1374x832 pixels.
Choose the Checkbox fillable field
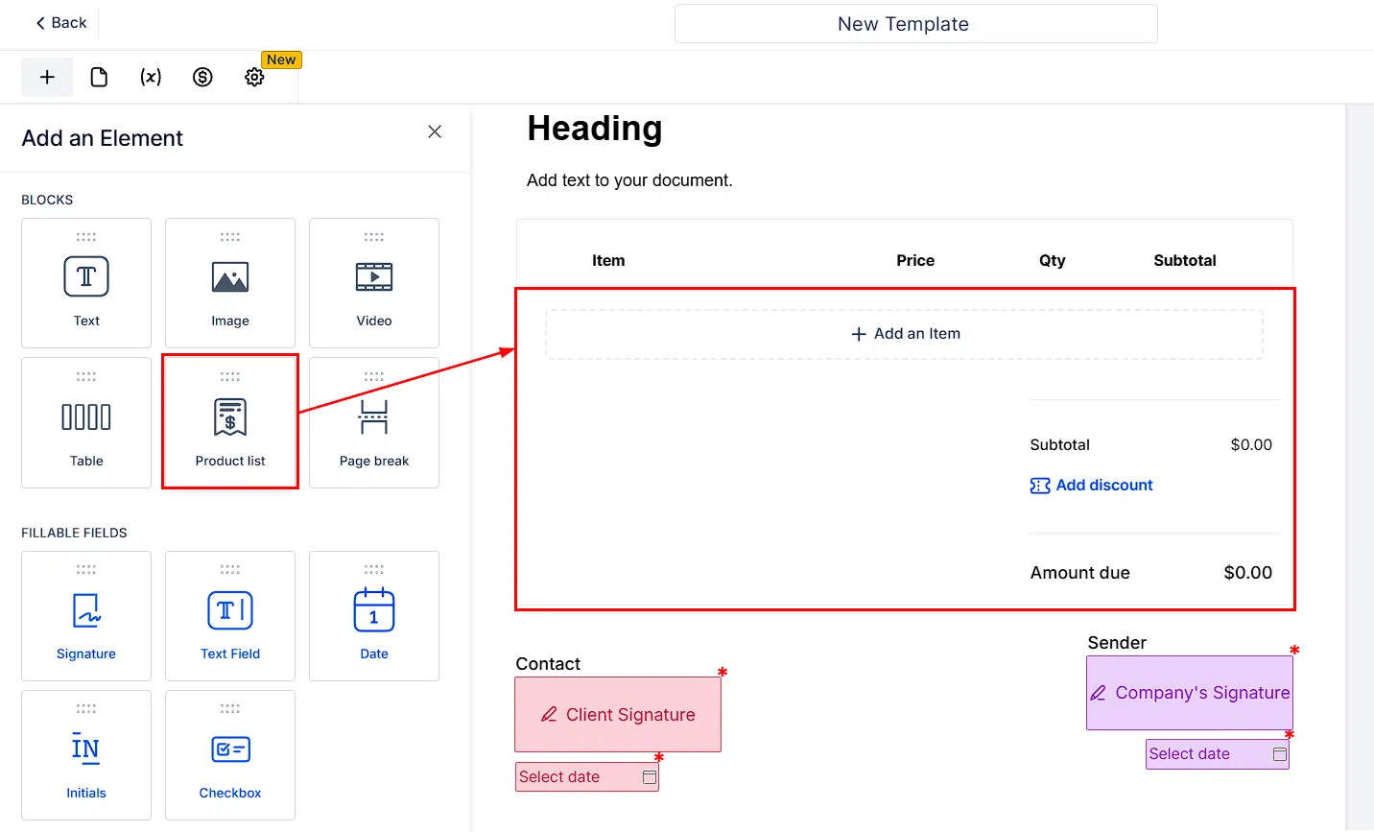pos(230,755)
